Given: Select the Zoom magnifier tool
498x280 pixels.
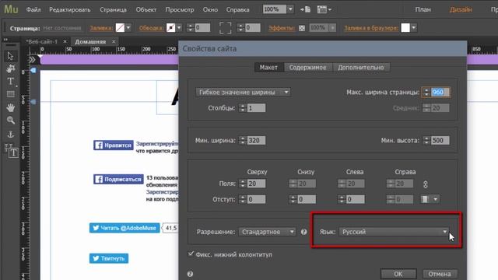Looking at the screenshot, I should pos(10,121).
